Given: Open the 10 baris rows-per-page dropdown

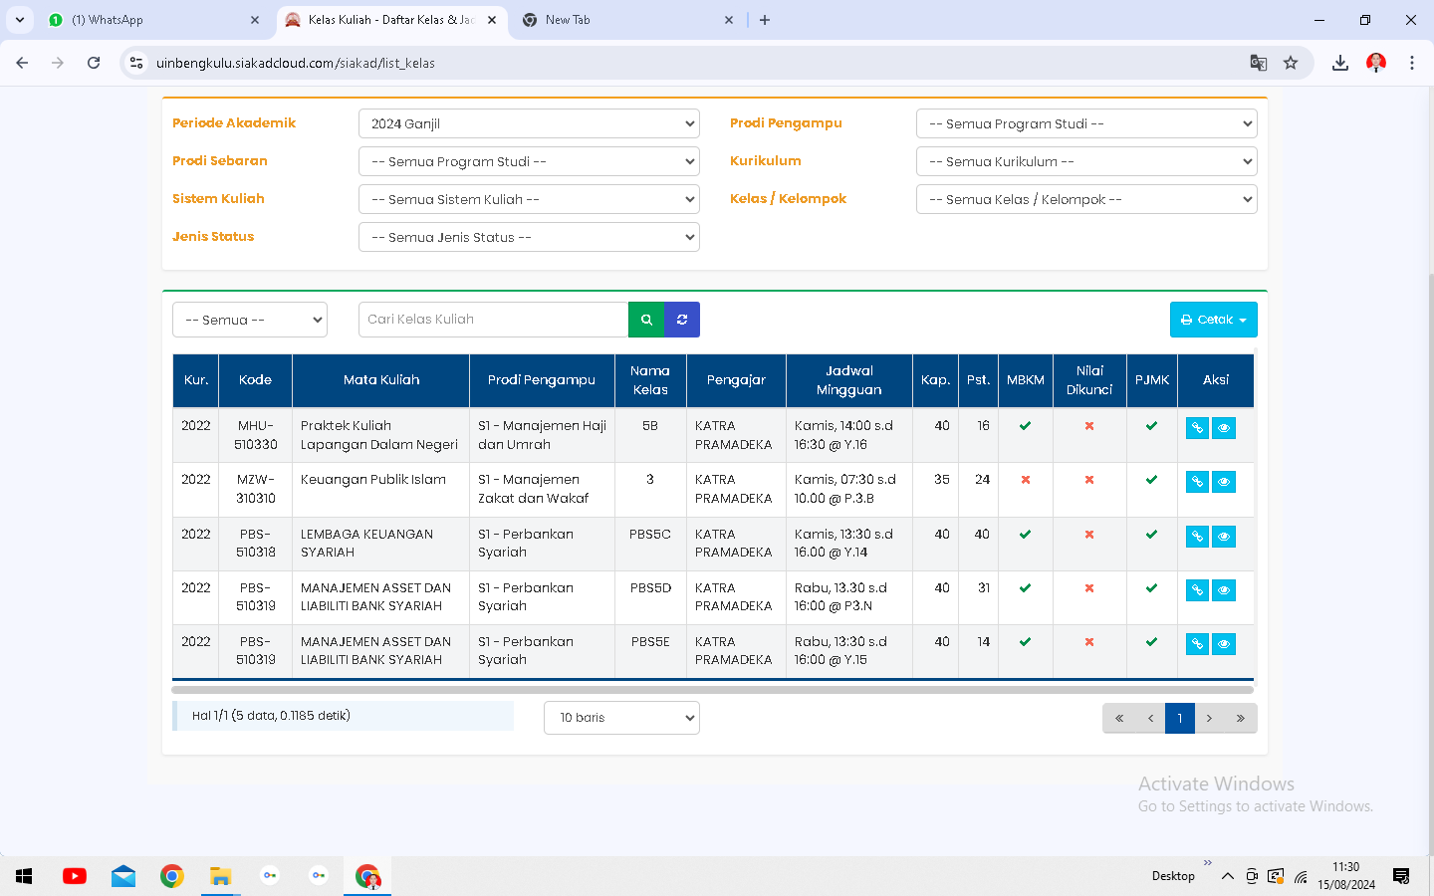Looking at the screenshot, I should click(621, 718).
